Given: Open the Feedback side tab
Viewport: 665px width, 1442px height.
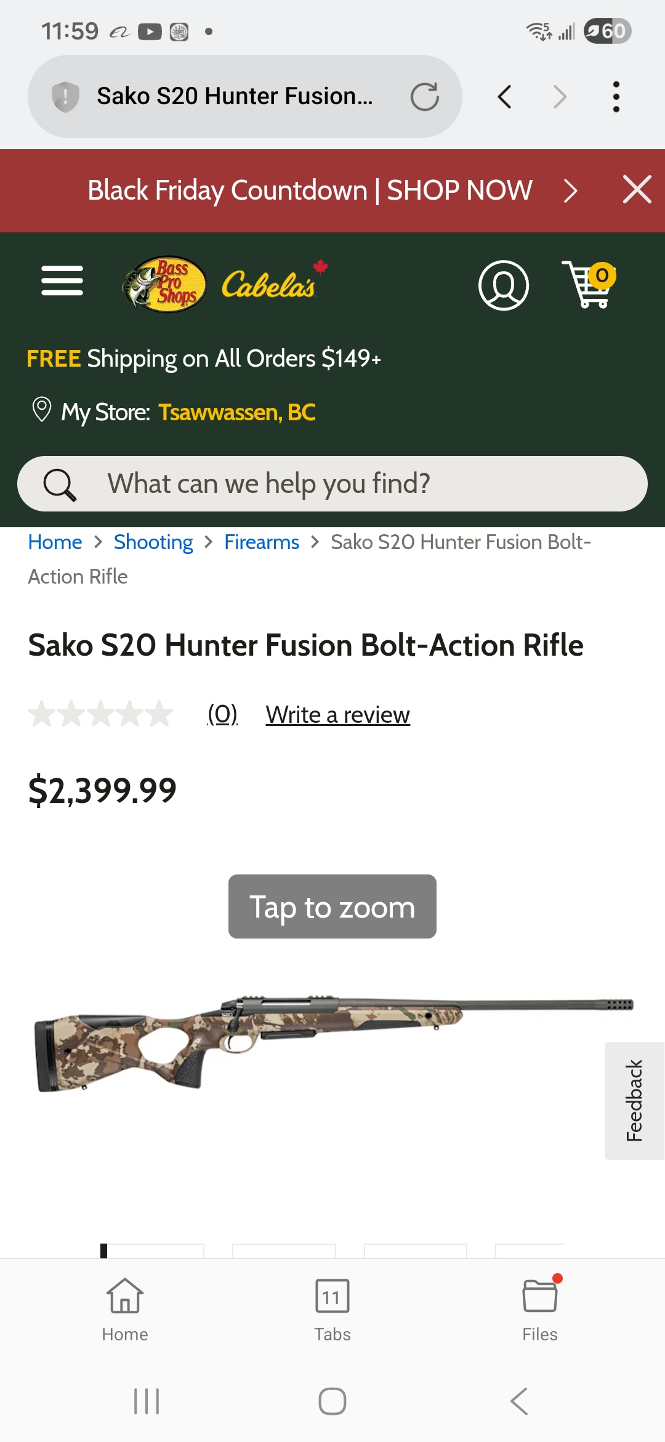Looking at the screenshot, I should 635,1101.
